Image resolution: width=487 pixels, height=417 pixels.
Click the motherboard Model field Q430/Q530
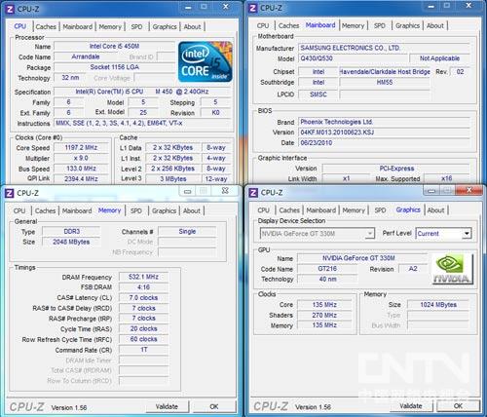[353, 58]
